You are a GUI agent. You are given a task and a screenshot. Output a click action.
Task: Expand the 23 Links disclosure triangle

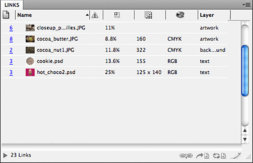pyautogui.click(x=5, y=155)
